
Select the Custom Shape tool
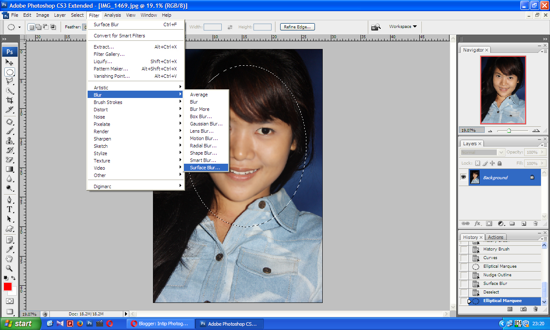(x=9, y=229)
